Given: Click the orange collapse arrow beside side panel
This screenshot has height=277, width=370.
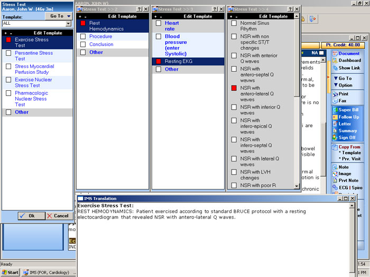Looking at the screenshot, I should 328,77.
